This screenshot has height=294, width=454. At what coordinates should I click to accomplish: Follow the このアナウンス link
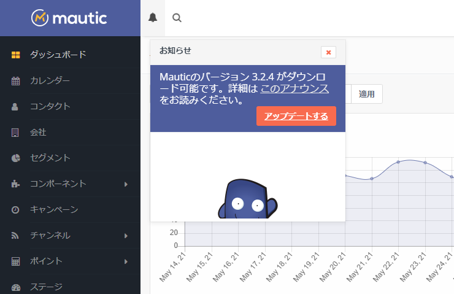[x=294, y=89]
